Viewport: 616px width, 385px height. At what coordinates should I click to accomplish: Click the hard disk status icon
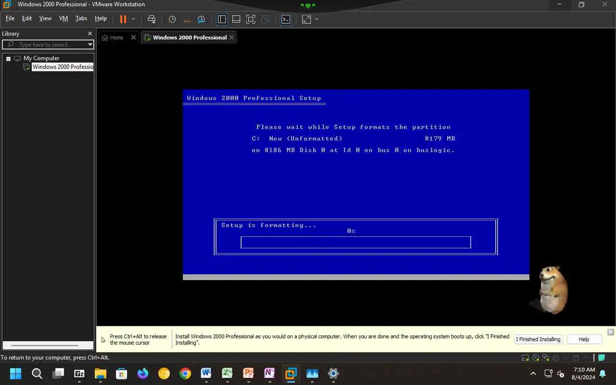[526, 358]
